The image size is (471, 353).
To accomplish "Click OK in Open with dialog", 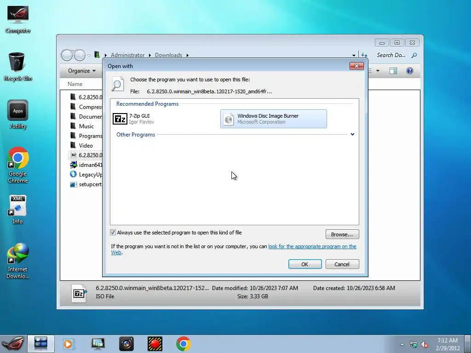I will pos(305,264).
